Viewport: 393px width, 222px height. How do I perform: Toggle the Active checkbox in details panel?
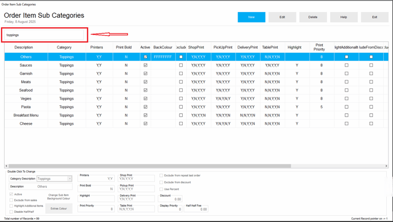(11, 194)
